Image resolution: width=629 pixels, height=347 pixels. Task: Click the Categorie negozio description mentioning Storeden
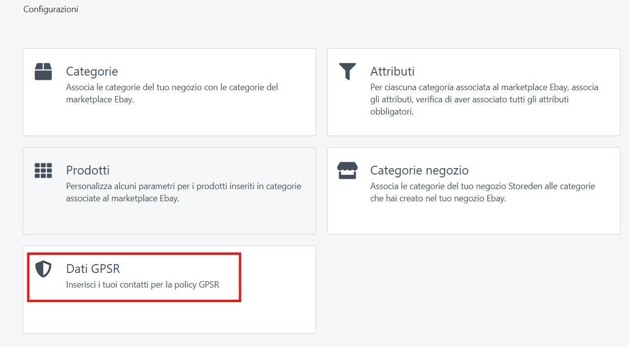point(482,193)
